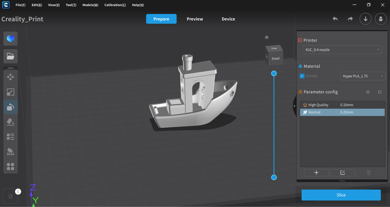Open the Edit menu
Screen dimensions: 390x207
(37, 5)
